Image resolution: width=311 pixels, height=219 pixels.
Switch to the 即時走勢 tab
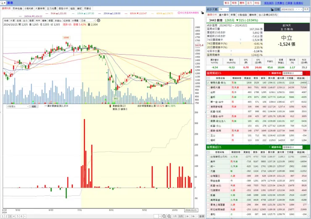[x=18, y=8]
